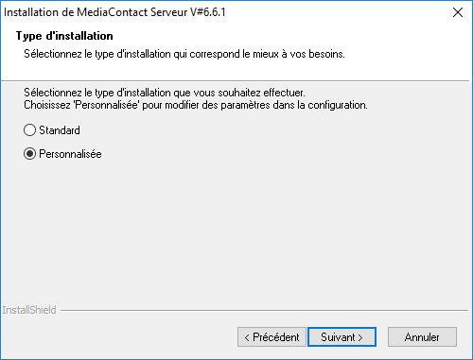This screenshot has height=360, width=473.
Task: Click the empty circle beside Standard
Action: click(x=29, y=130)
